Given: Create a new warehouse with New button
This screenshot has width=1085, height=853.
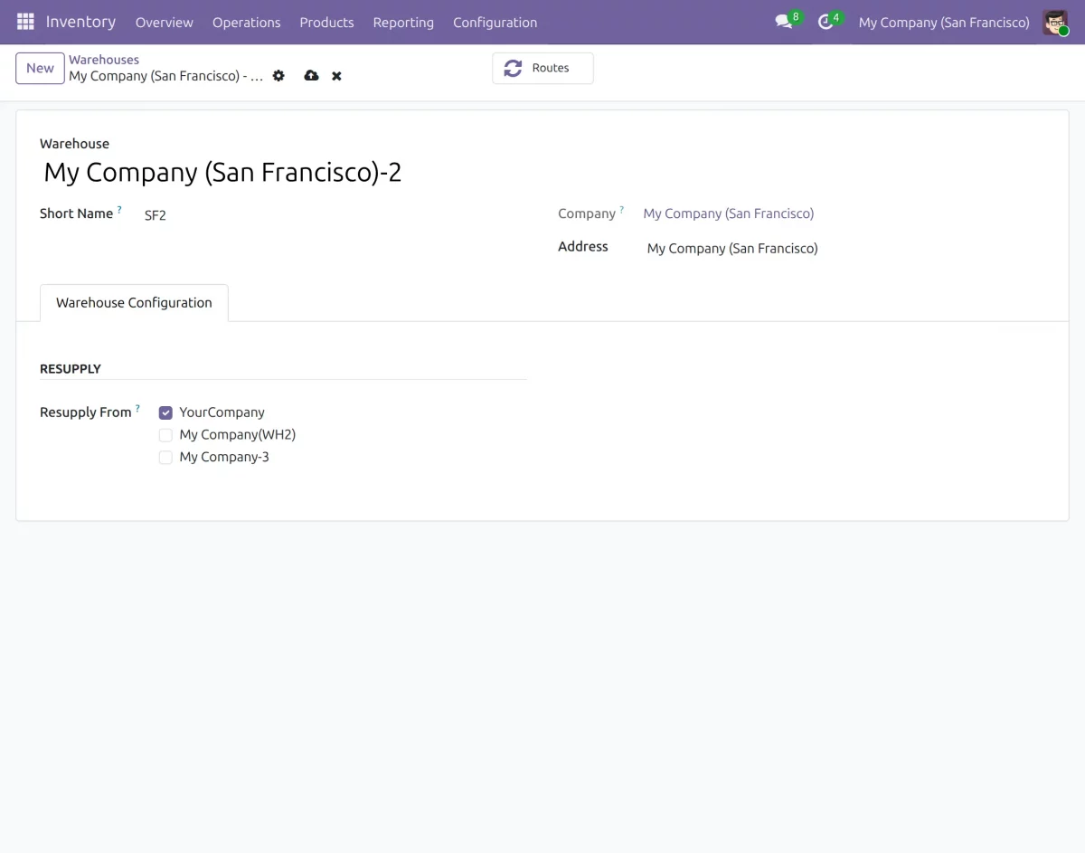Looking at the screenshot, I should 40,68.
